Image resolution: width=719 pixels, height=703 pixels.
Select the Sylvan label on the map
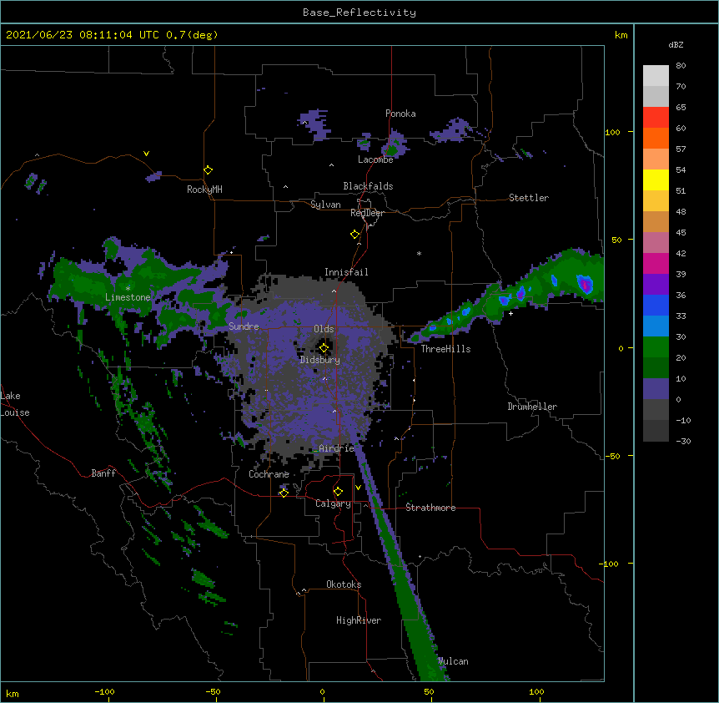tap(325, 205)
